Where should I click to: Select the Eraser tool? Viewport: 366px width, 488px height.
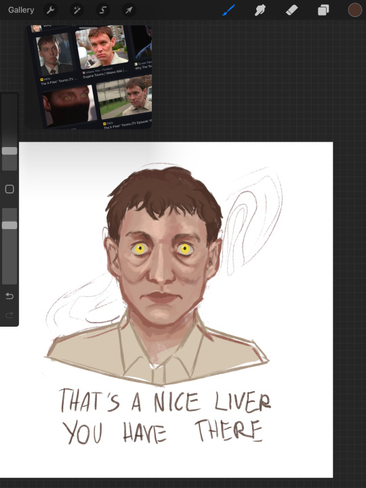pos(291,10)
